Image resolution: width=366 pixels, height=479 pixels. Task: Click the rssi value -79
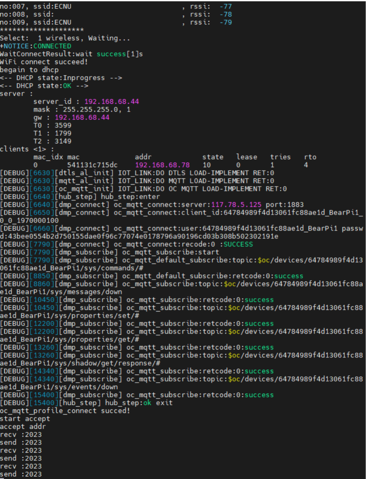pyautogui.click(x=226, y=22)
